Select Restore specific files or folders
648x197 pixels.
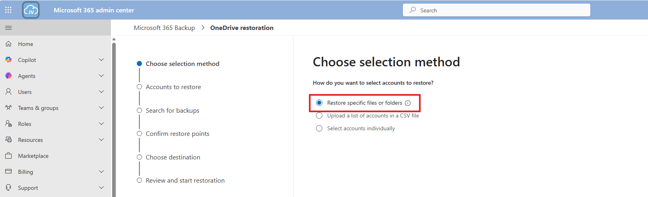[x=319, y=103]
